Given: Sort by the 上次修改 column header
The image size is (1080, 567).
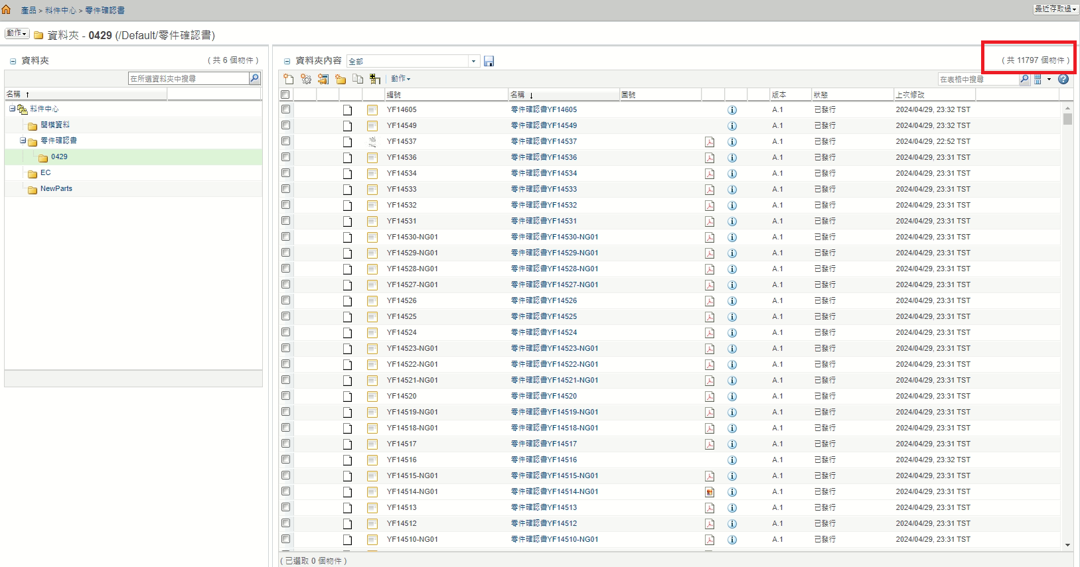Looking at the screenshot, I should [x=910, y=95].
